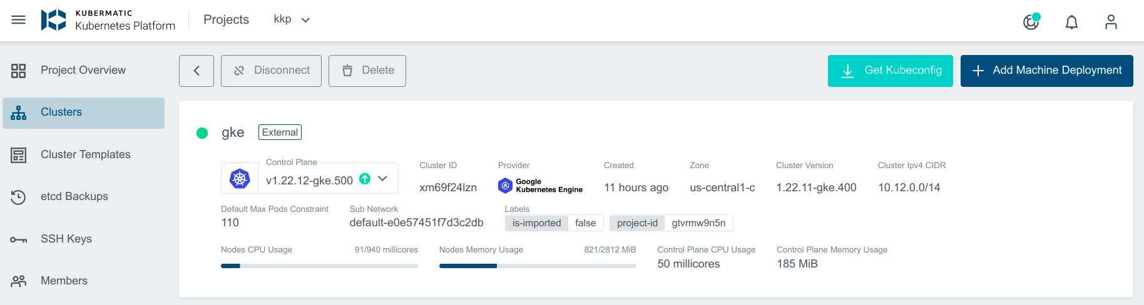Open the changelog/help icon
The width and height of the screenshot is (1144, 305).
[x=1031, y=22]
